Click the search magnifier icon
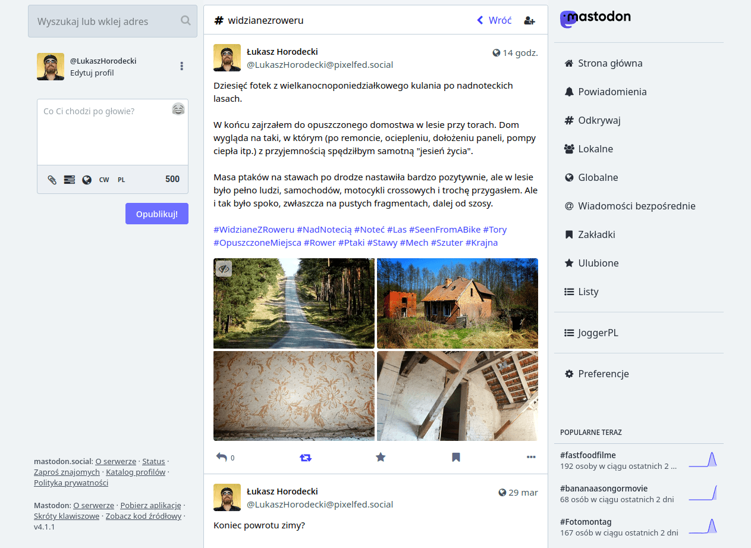This screenshot has height=548, width=751. pos(186,21)
